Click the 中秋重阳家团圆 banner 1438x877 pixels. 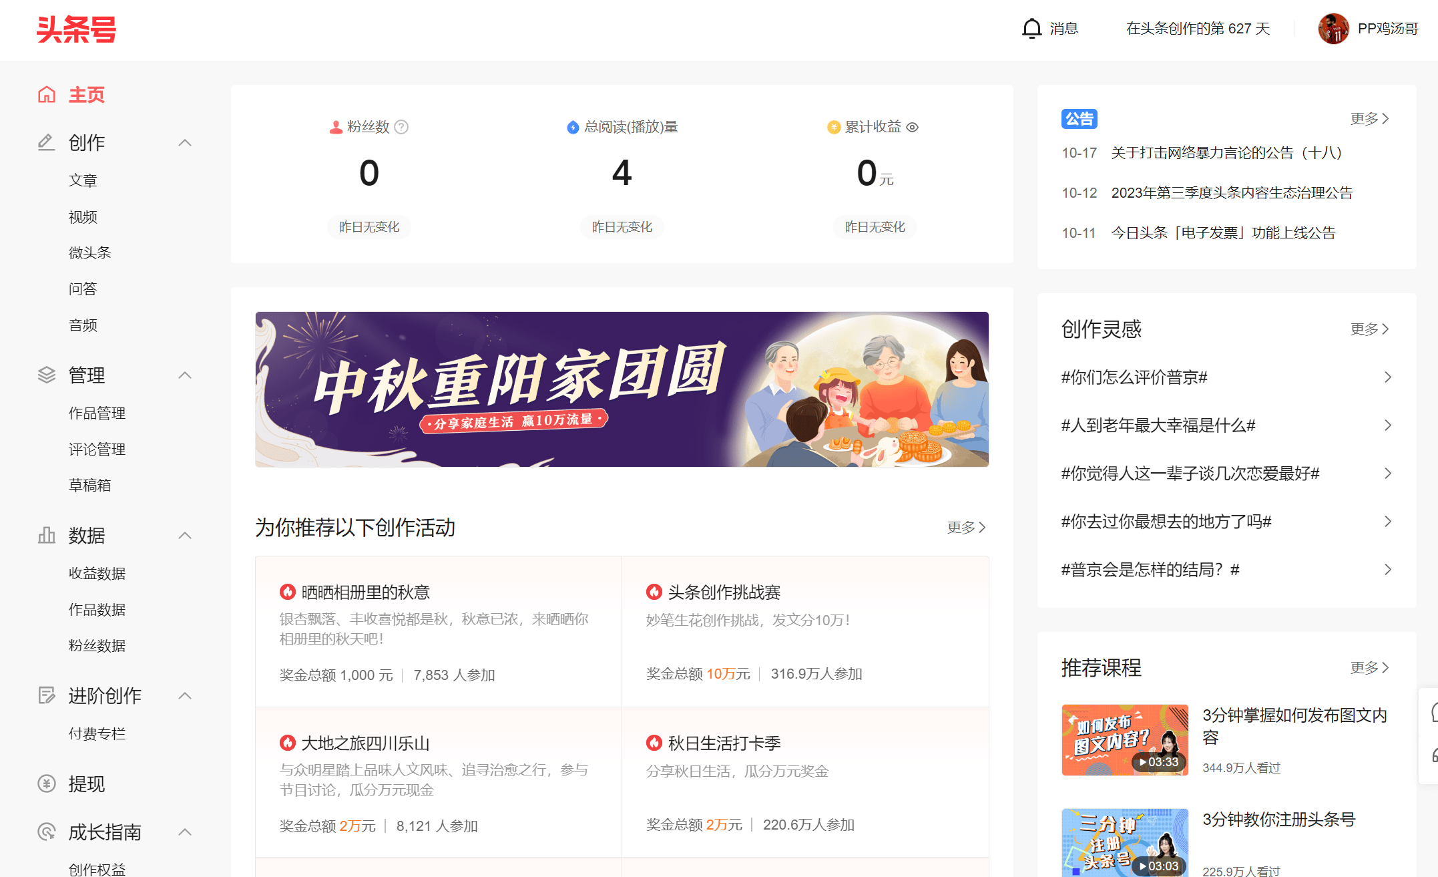click(x=622, y=389)
